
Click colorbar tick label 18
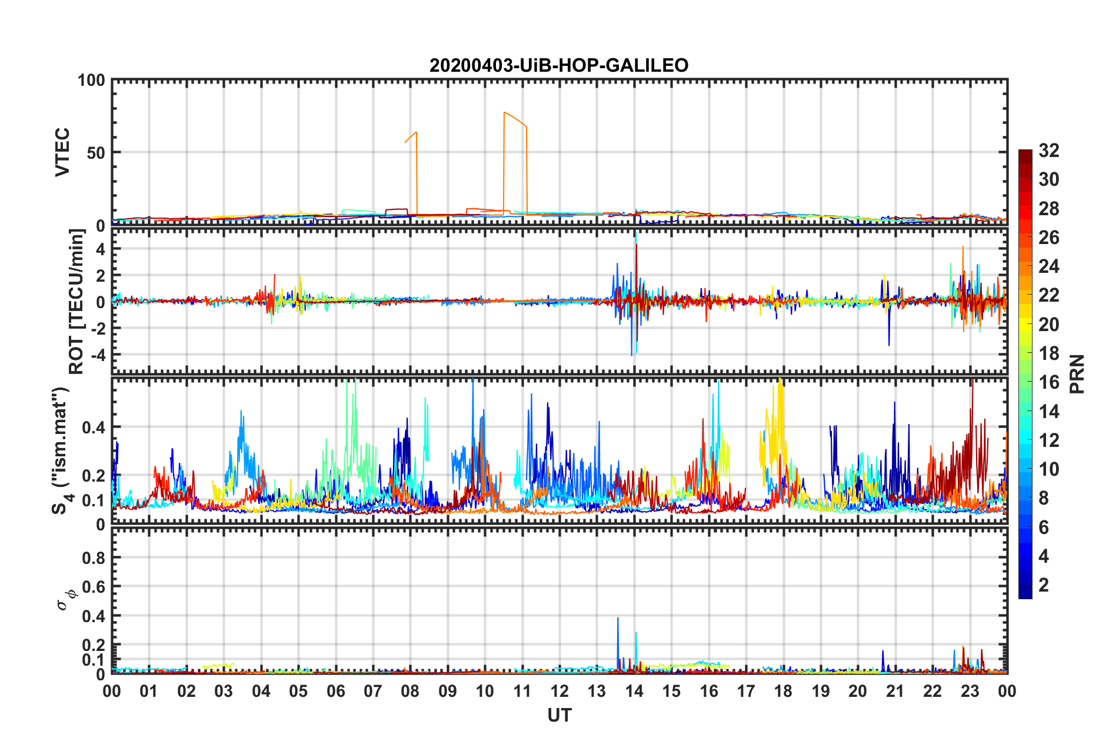point(1049,353)
